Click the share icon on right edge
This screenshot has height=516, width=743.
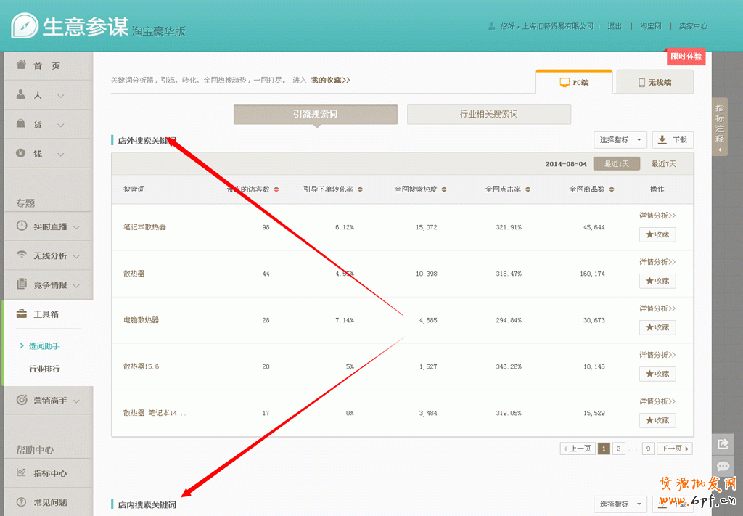click(723, 443)
